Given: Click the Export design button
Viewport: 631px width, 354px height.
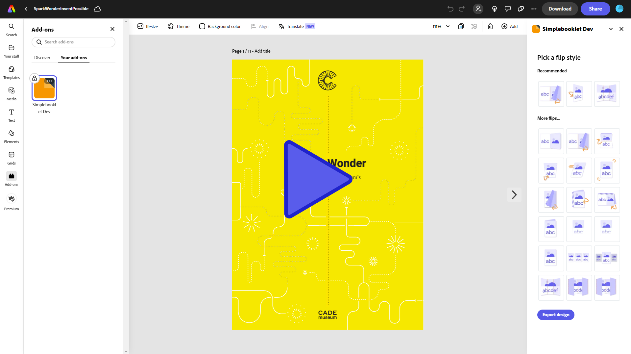Looking at the screenshot, I should tap(555, 315).
